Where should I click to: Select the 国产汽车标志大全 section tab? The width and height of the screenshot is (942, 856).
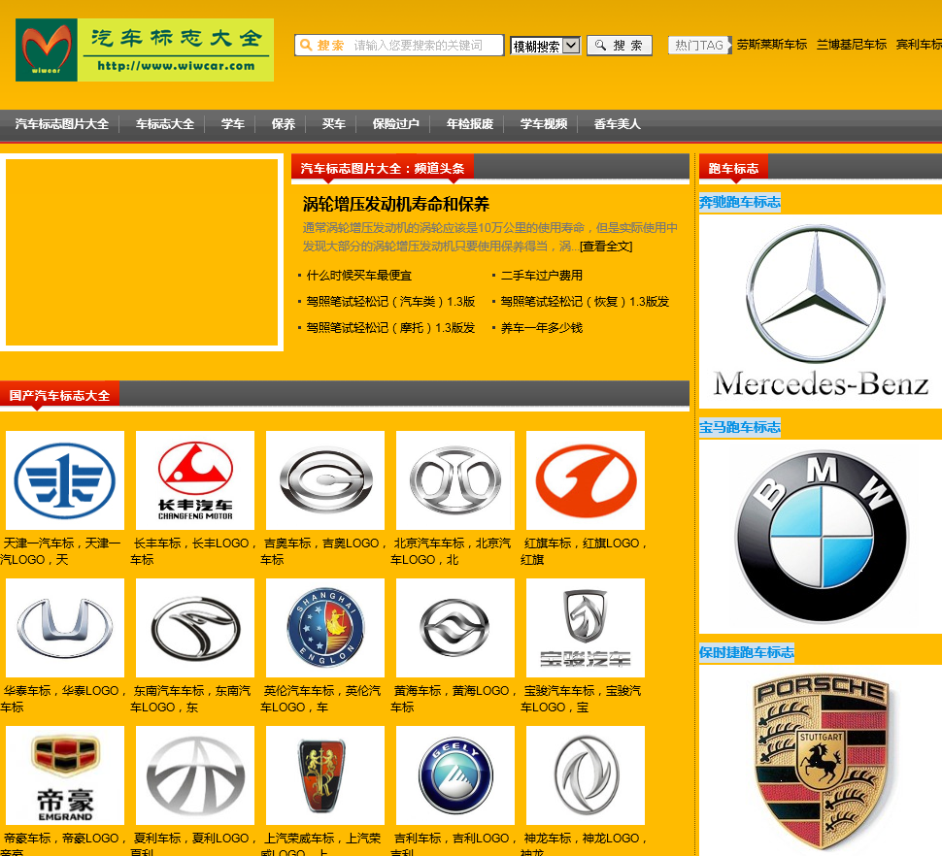[x=59, y=396]
